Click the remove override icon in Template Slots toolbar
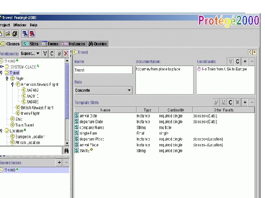 pyautogui.click(x=237, y=102)
